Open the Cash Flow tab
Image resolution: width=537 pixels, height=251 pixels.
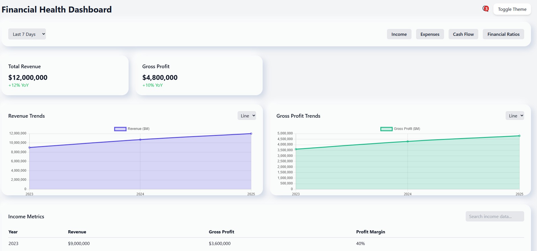coord(463,34)
